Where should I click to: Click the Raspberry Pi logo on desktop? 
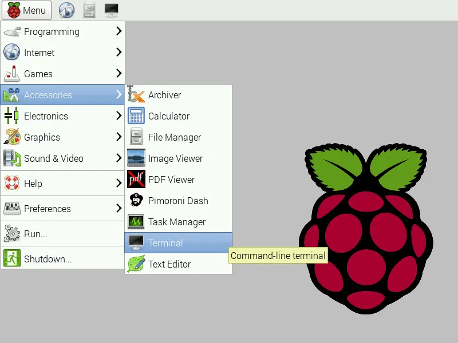pos(367,229)
